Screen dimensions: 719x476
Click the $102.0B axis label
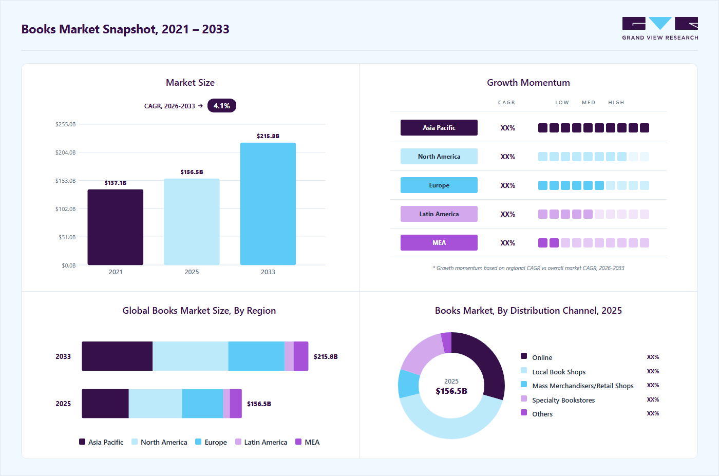click(66, 209)
